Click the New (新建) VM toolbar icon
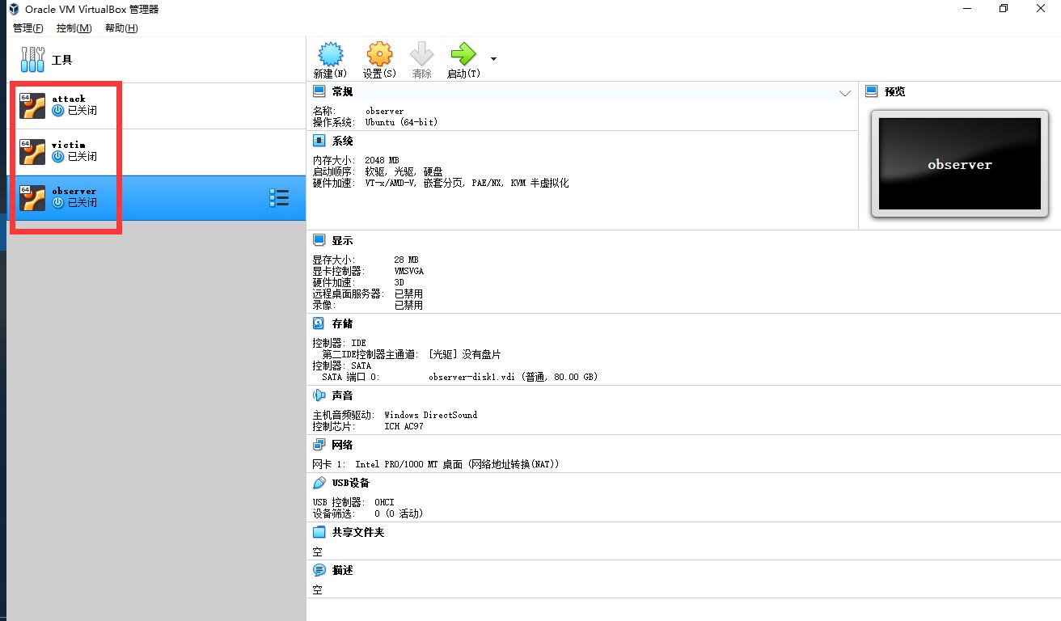 (x=331, y=54)
